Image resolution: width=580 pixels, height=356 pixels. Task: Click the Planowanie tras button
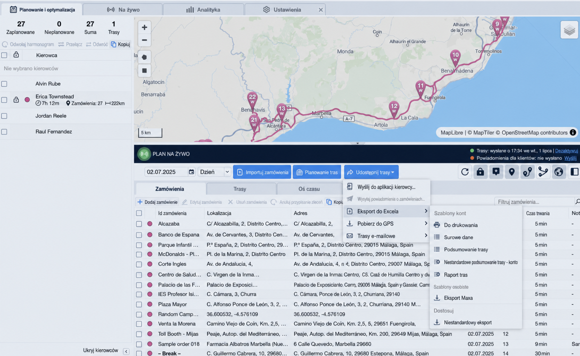[317, 172]
